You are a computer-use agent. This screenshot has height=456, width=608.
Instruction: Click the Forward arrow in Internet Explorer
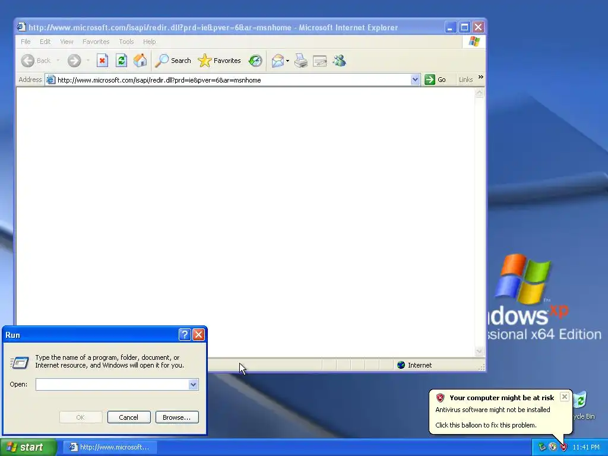(x=74, y=61)
